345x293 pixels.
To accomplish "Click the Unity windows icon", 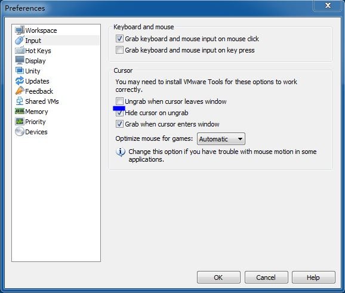I will click(20, 70).
